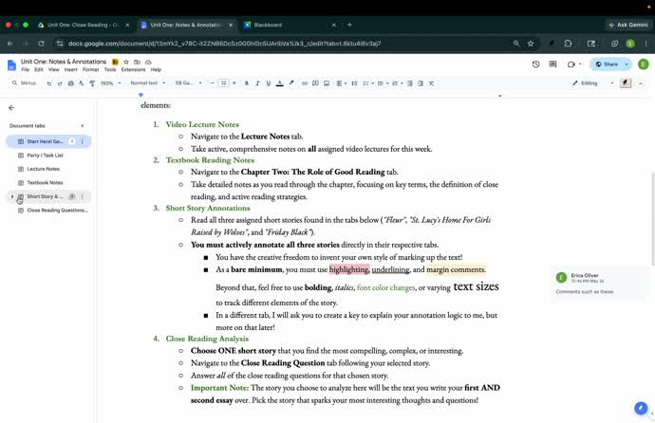
Task: Open the Editing mode dropdown
Action: [592, 83]
